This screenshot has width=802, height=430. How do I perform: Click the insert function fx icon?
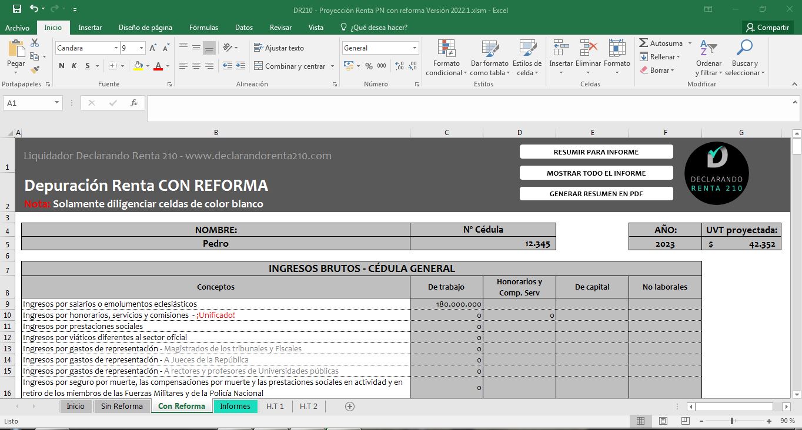click(x=134, y=103)
